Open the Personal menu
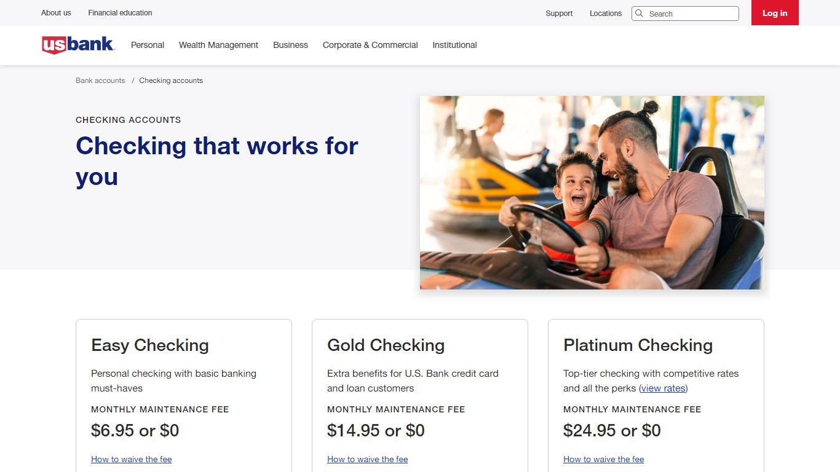840x472 pixels. tap(148, 45)
